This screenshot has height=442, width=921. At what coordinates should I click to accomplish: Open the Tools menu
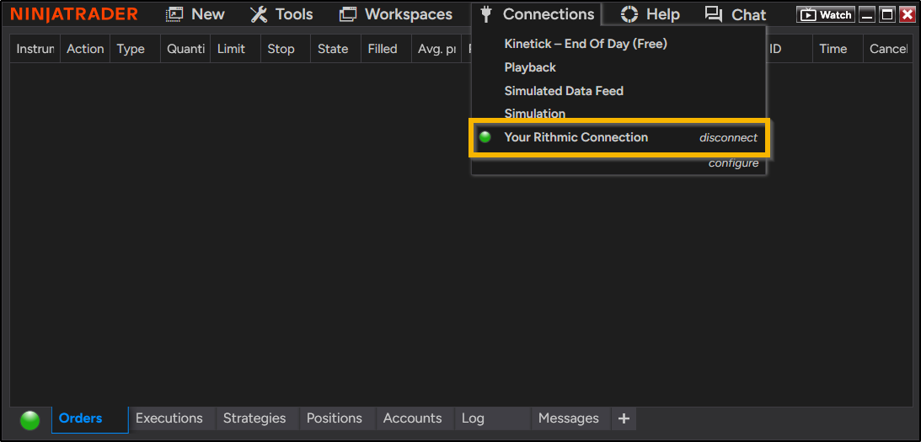click(281, 14)
